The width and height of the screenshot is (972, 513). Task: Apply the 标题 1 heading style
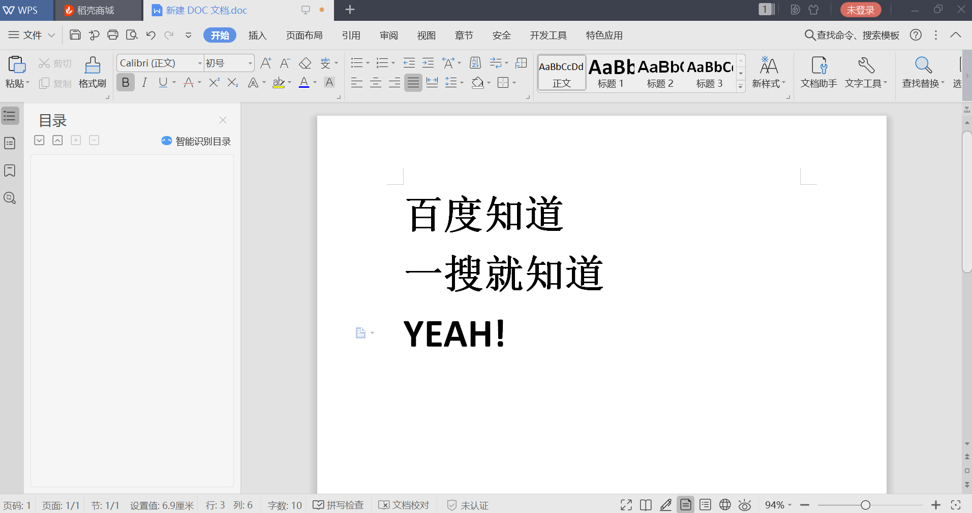611,73
